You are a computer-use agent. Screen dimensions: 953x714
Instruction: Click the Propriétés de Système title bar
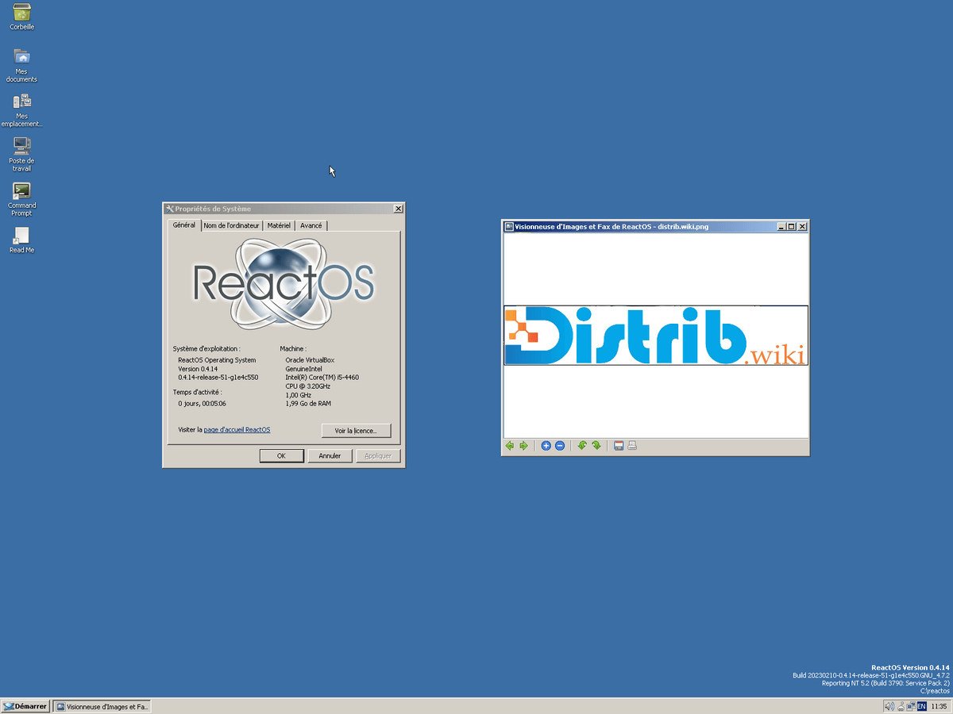tap(284, 209)
